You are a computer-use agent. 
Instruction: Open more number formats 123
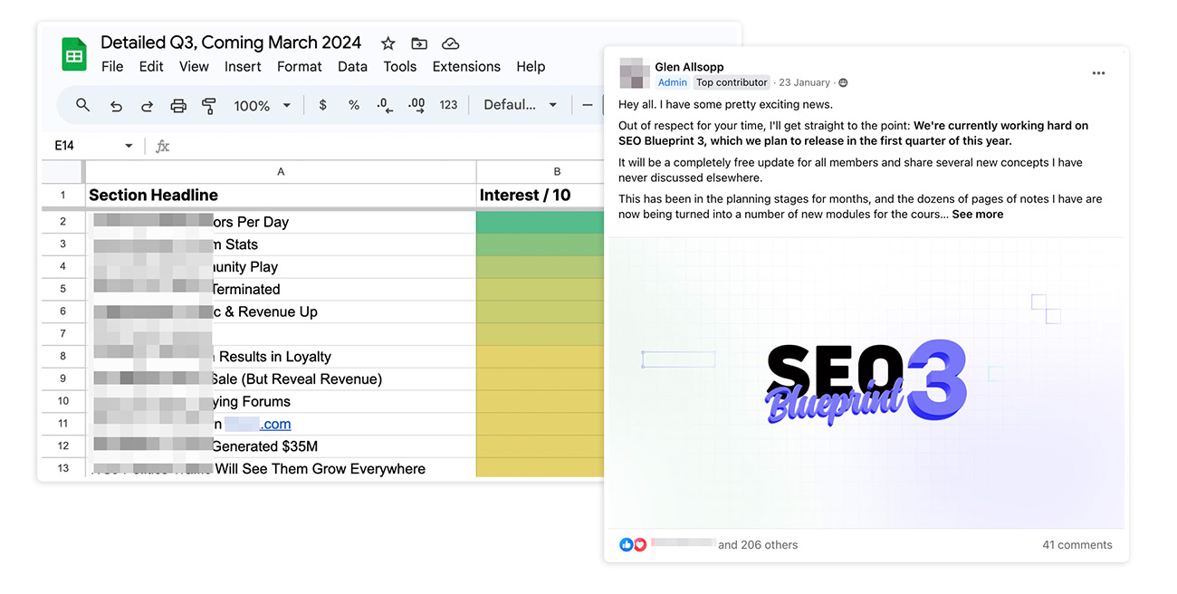448,105
